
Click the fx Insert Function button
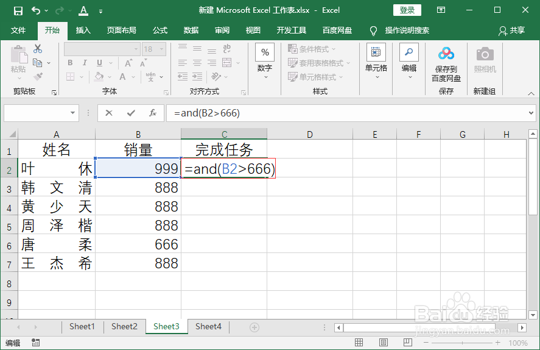[153, 113]
